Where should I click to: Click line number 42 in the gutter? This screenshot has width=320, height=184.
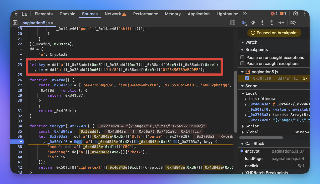20,167
